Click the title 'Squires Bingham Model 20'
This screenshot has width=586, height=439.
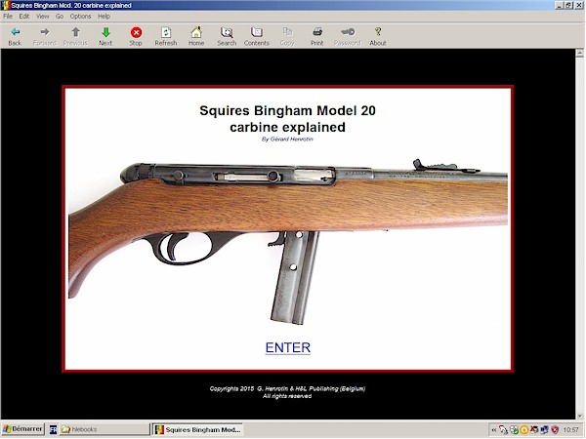pos(287,110)
